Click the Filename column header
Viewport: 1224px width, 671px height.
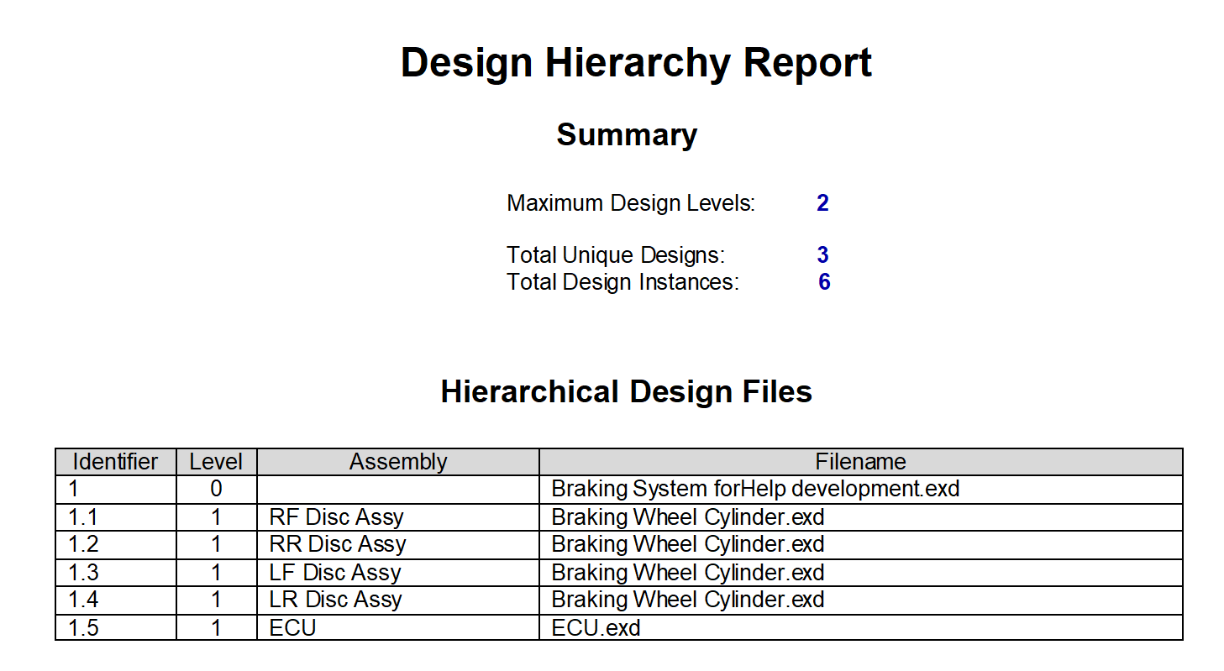(x=861, y=462)
